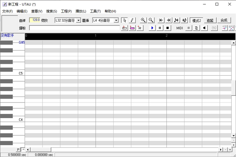Click the tempo 120.0 field
This screenshot has width=236, height=157.
35,20
